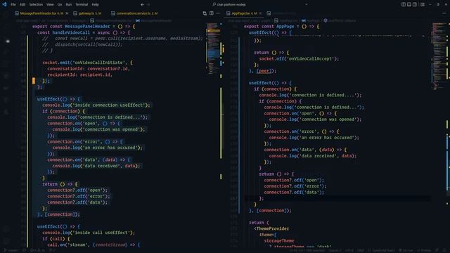This screenshot has width=450, height=253.
Task: Open the Selection menu
Action: point(36,5)
